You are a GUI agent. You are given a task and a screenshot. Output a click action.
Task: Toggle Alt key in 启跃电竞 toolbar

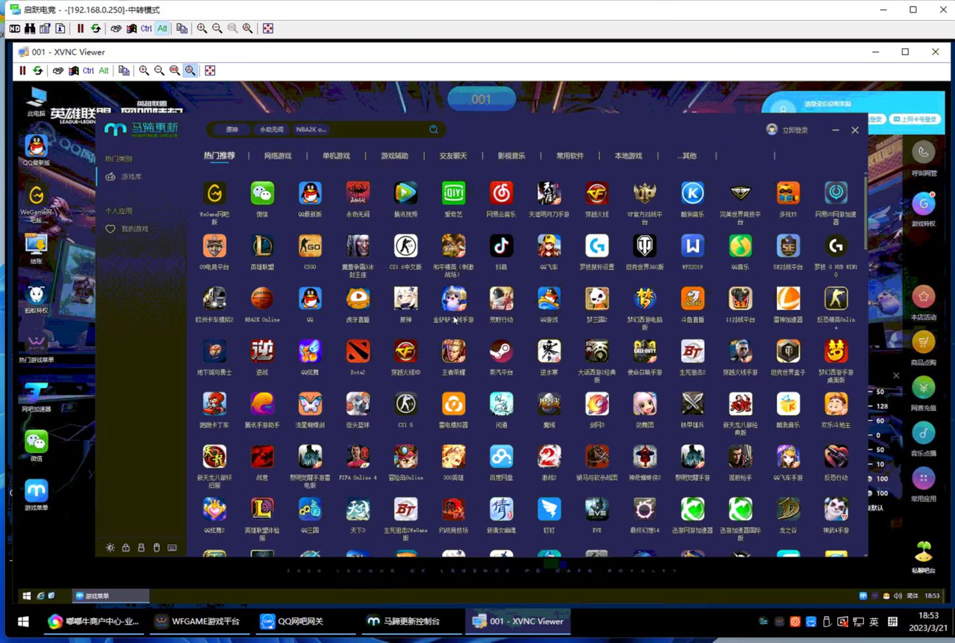(162, 28)
